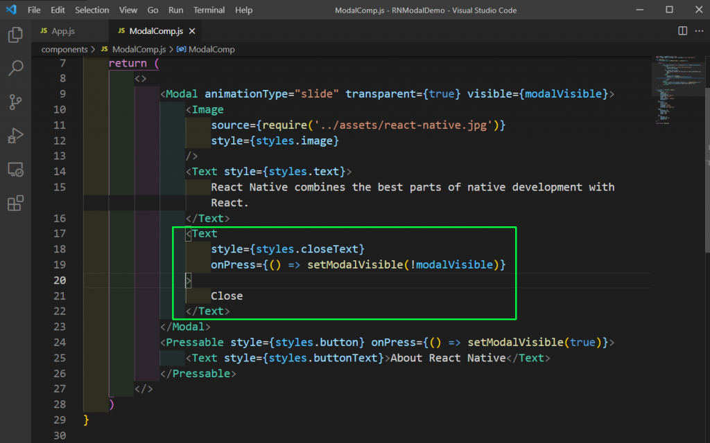Click the JS icon on App.js tab
Image resolution: width=710 pixels, height=443 pixels.
pyautogui.click(x=44, y=30)
